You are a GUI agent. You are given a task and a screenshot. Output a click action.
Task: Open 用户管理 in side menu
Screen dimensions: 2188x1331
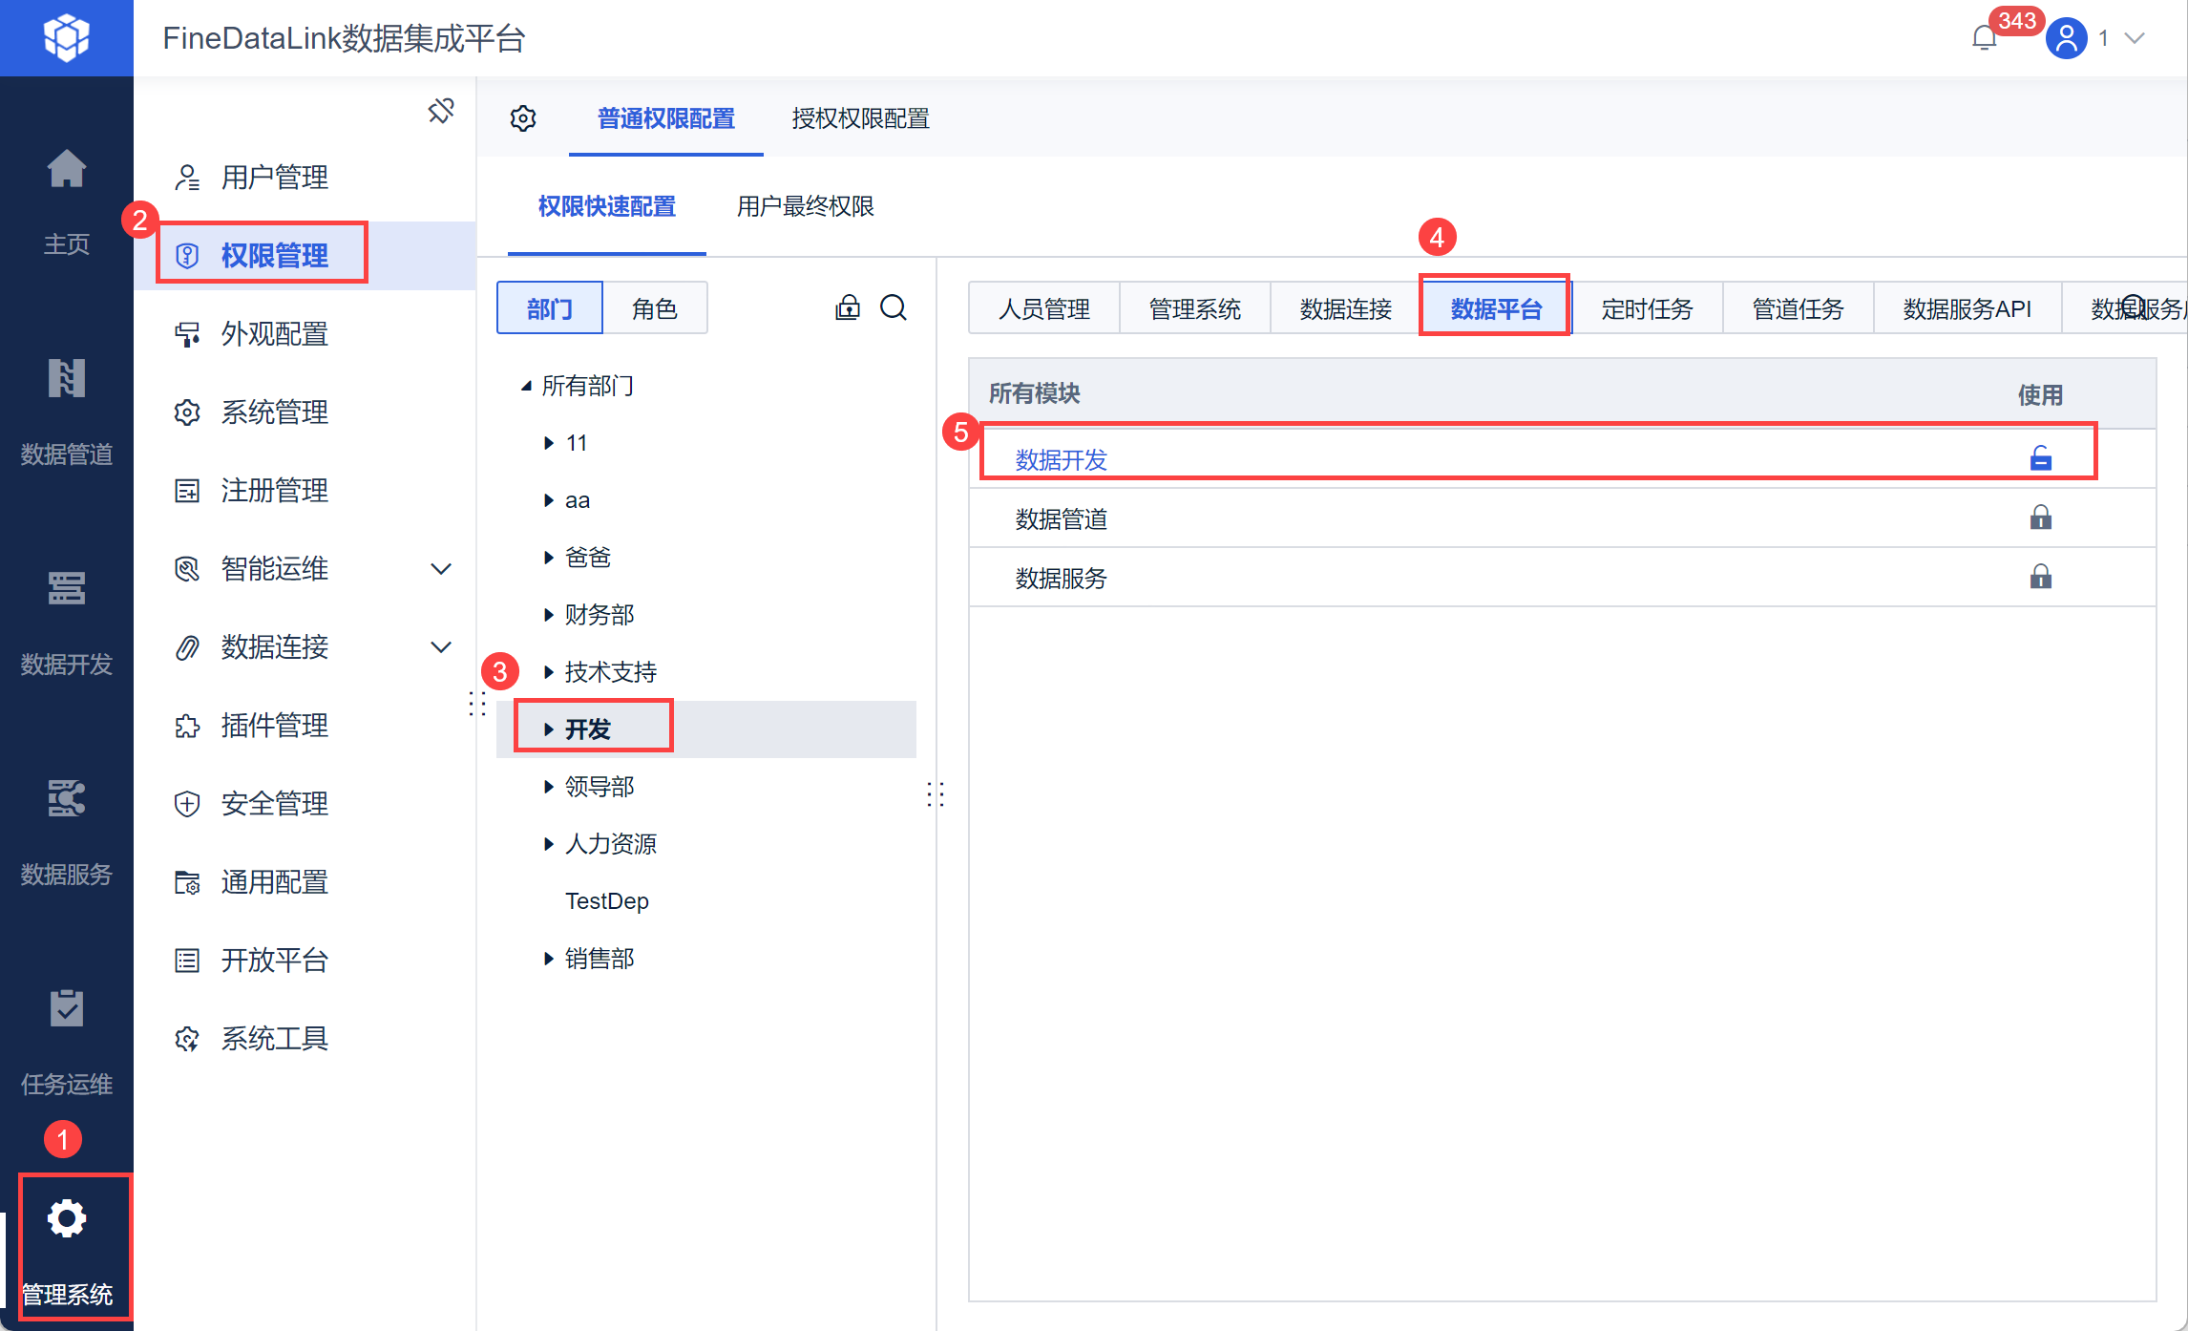275,178
